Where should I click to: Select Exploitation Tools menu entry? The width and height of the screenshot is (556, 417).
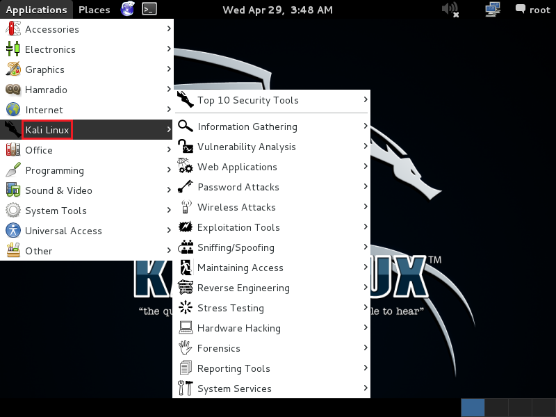238,227
